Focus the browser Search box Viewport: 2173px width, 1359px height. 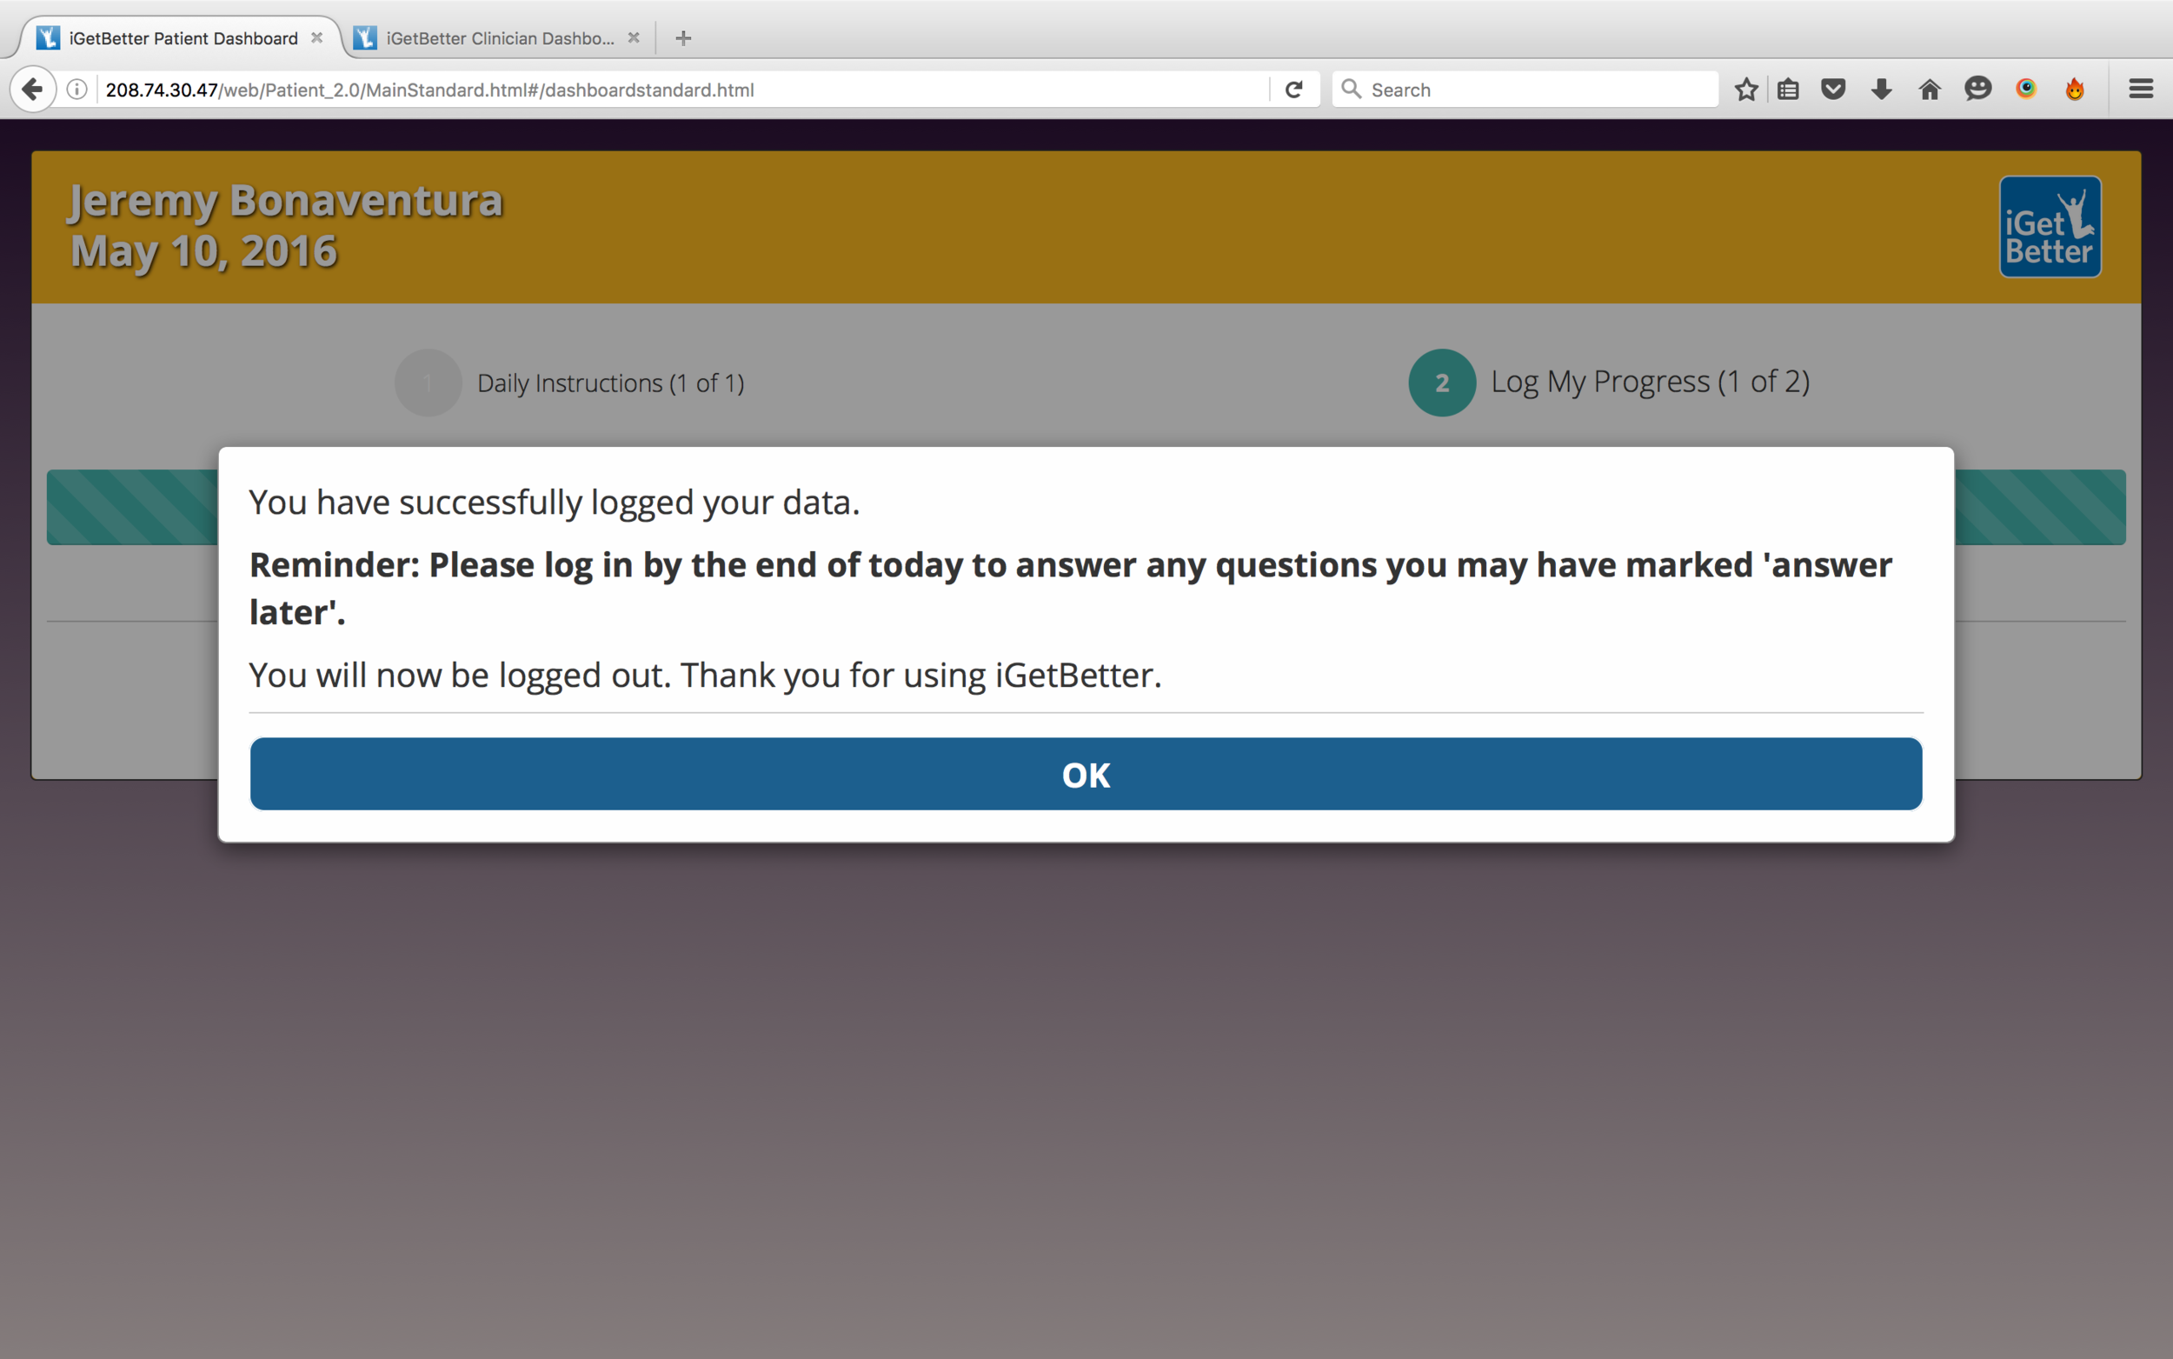tap(1525, 89)
